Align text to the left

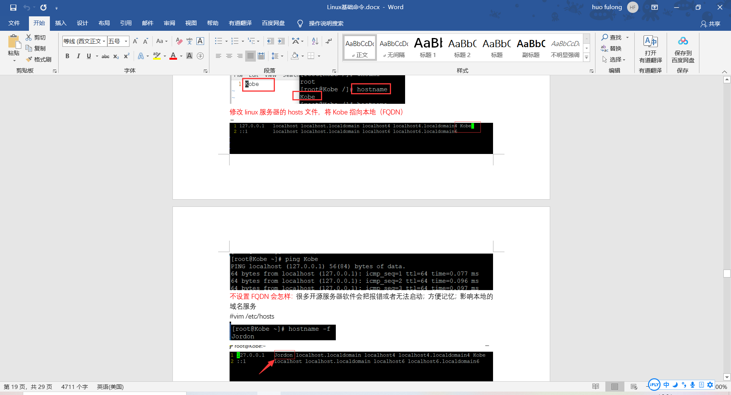tap(219, 56)
